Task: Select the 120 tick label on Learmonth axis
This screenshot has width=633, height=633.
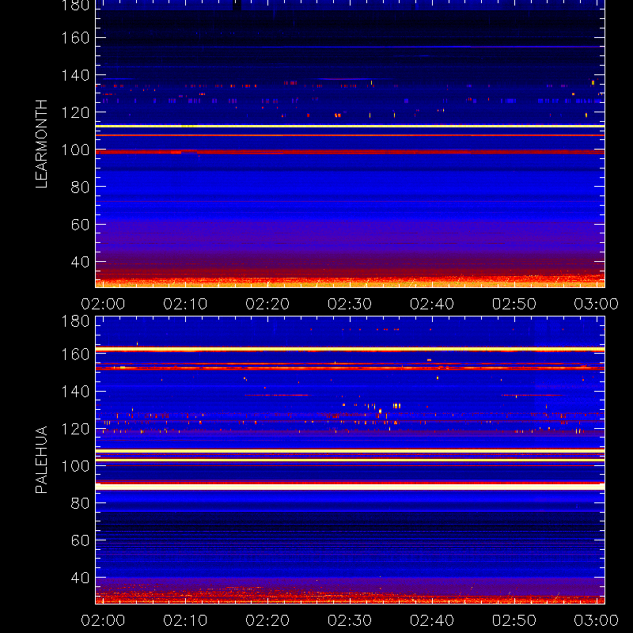Action: point(75,112)
